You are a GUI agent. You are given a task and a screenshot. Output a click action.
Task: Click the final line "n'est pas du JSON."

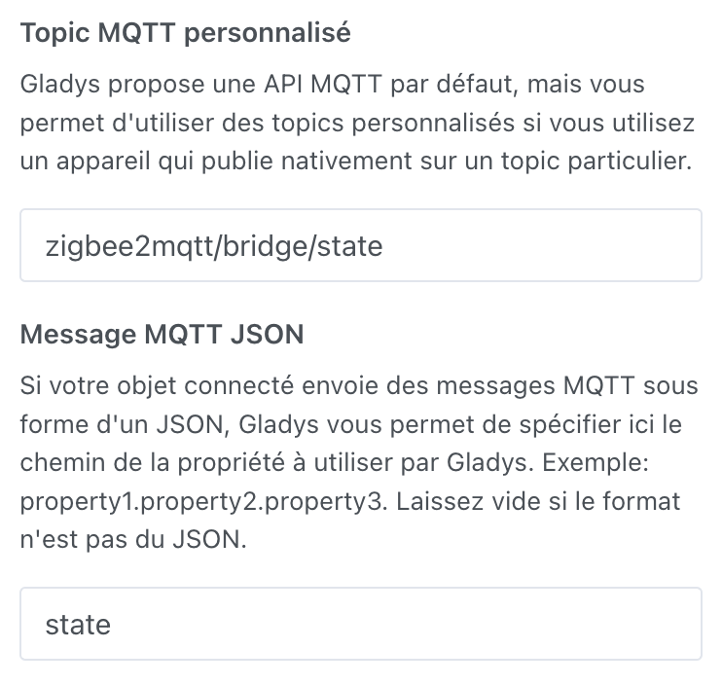pos(133,541)
